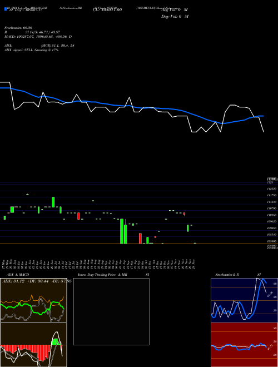278x367 pixels.
Task: Select the 'ADX signal: SELL Growing @ 17%' text
Action: [x=31, y=50]
